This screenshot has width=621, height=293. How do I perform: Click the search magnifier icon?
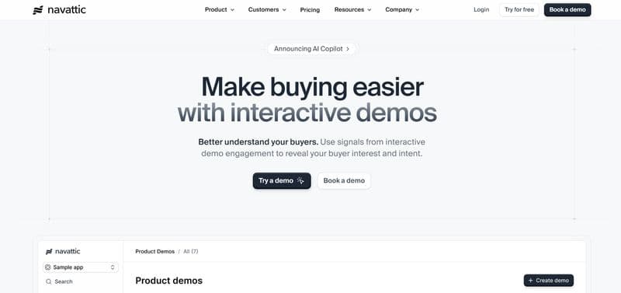[x=48, y=281]
